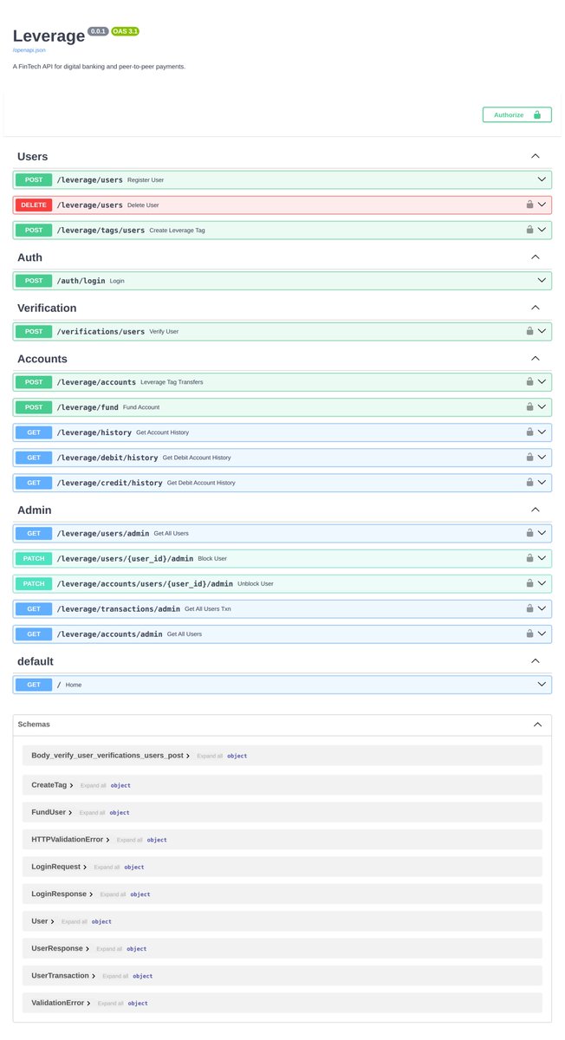Expand the Login endpoint chevron

pos(542,281)
